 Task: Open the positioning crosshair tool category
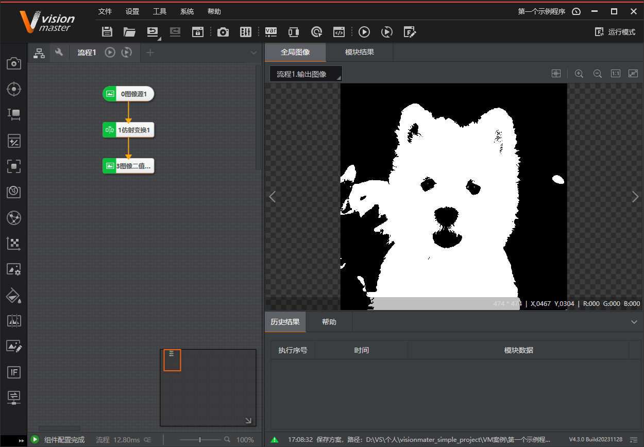[x=14, y=89]
